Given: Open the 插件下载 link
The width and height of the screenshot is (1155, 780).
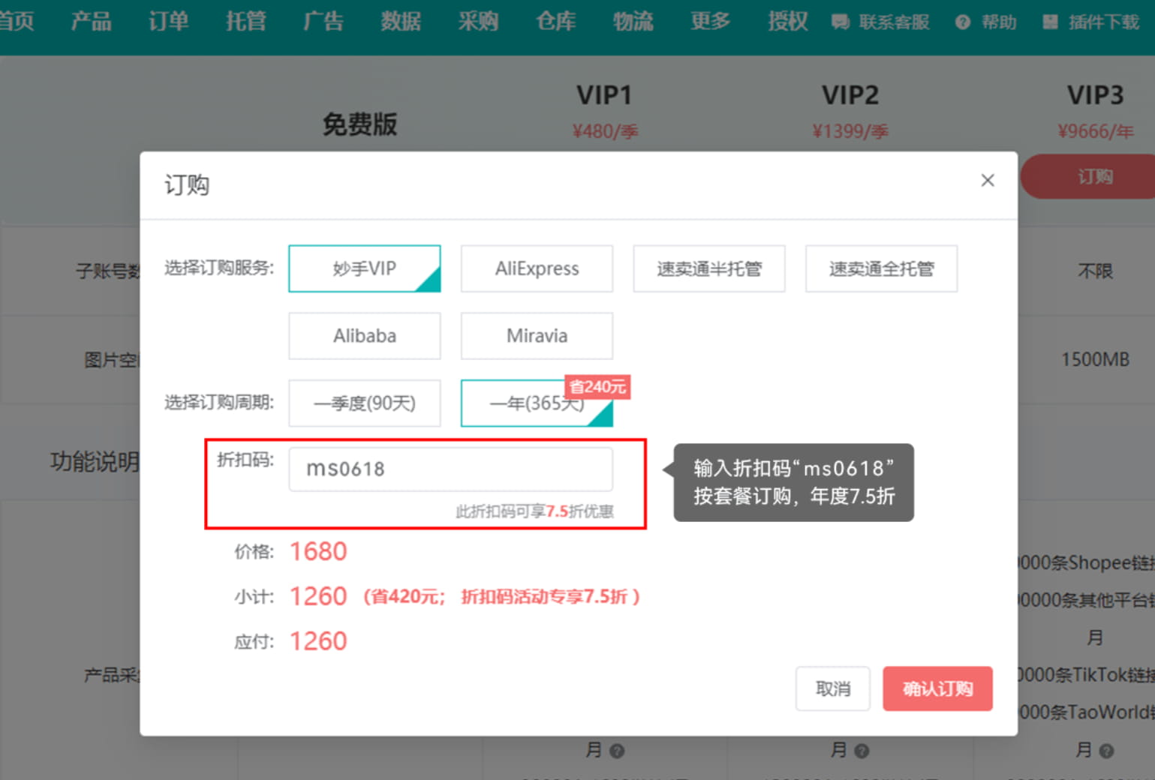Looking at the screenshot, I should coord(1103,22).
